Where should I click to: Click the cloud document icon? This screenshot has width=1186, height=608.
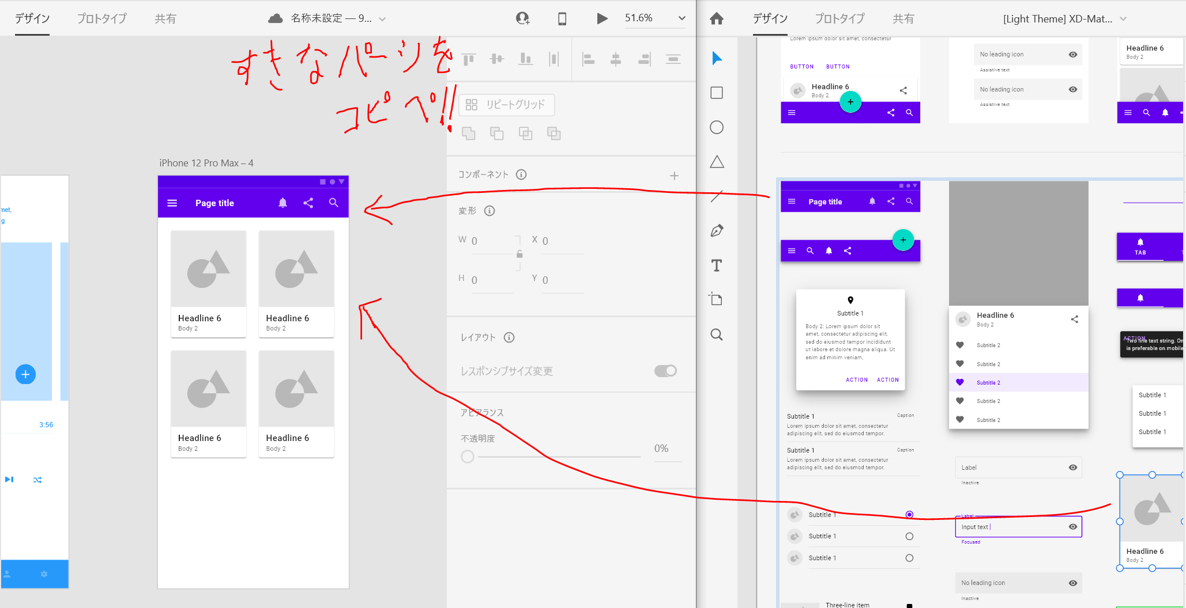tap(276, 18)
